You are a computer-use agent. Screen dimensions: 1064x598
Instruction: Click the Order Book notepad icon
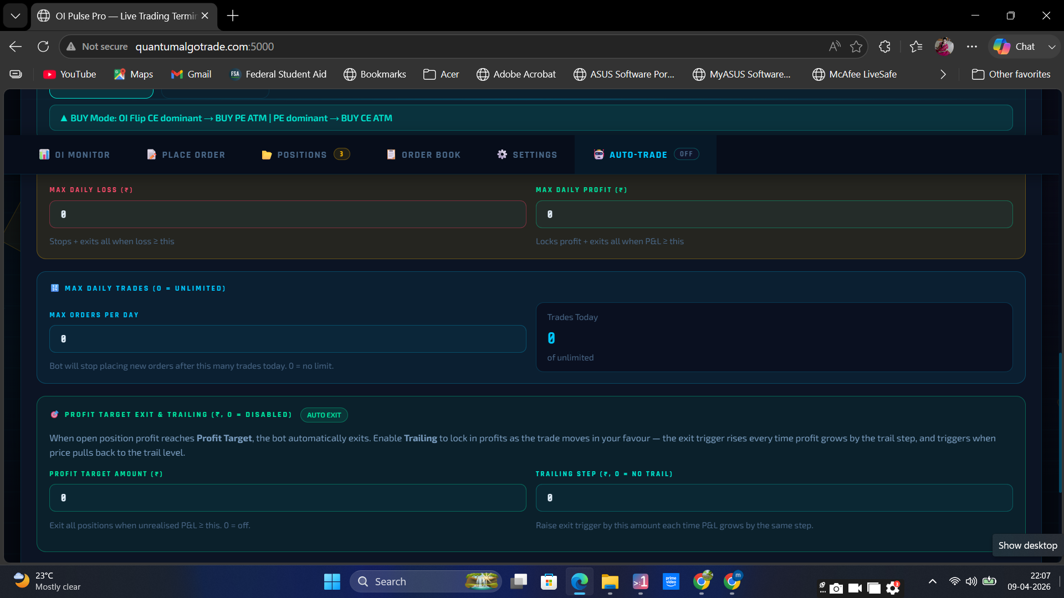click(391, 154)
